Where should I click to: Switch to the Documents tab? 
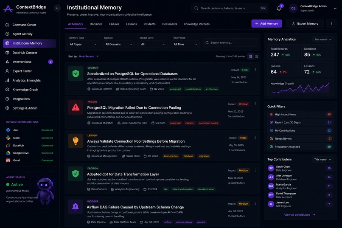click(169, 24)
